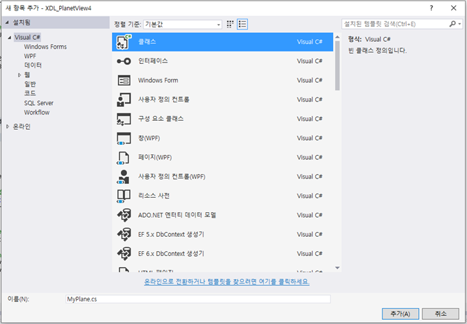Click the 인터페이스 row text
467x324 pixels.
pyautogui.click(x=152, y=61)
